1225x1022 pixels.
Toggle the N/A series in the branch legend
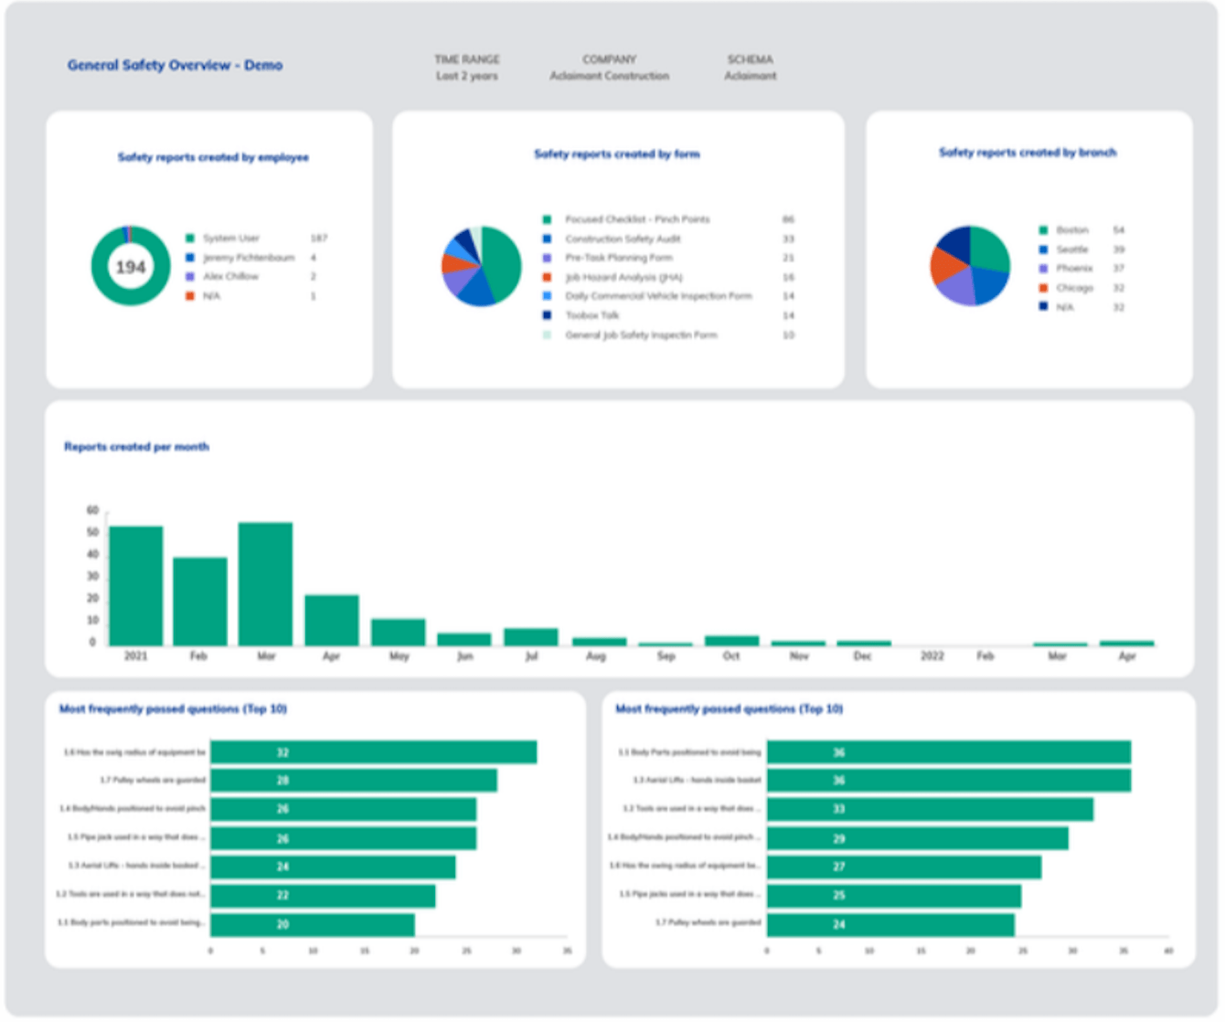tap(1042, 306)
